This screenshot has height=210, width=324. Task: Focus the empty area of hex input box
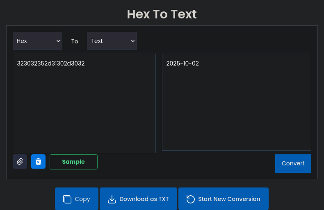click(x=84, y=115)
